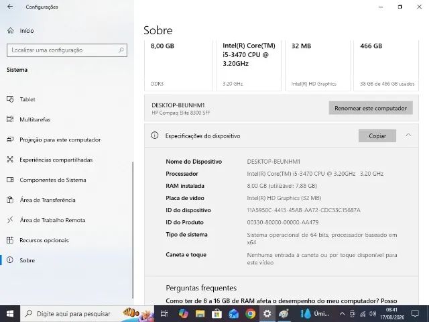Click the Tablet sidebar icon
This screenshot has width=429, height=322.
(10, 99)
